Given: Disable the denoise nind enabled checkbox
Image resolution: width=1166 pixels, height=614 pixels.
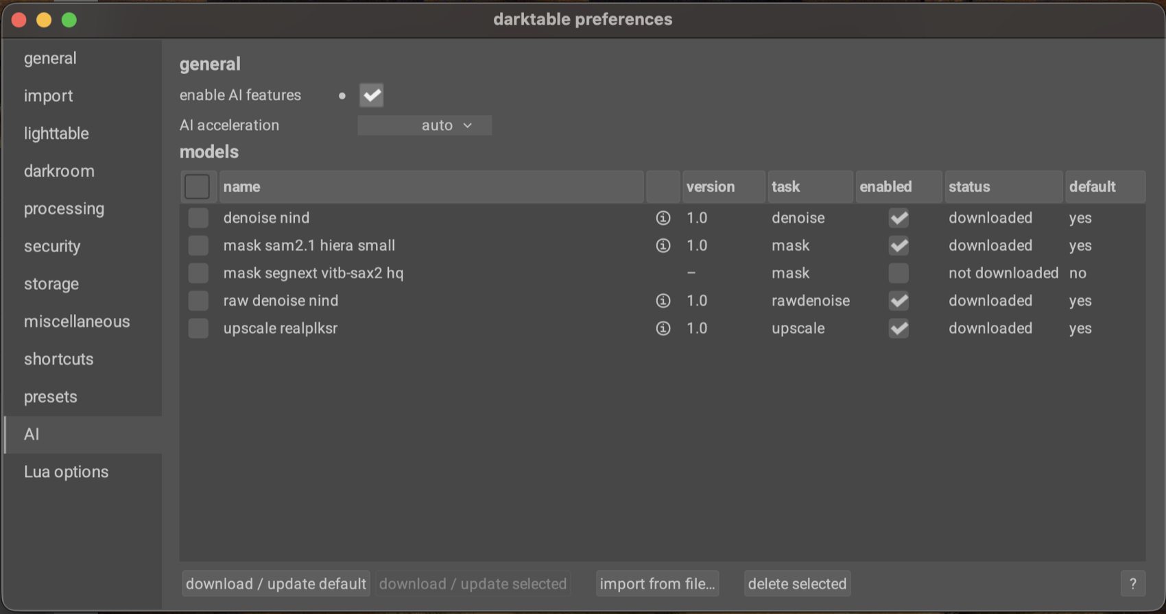Looking at the screenshot, I should tap(899, 218).
